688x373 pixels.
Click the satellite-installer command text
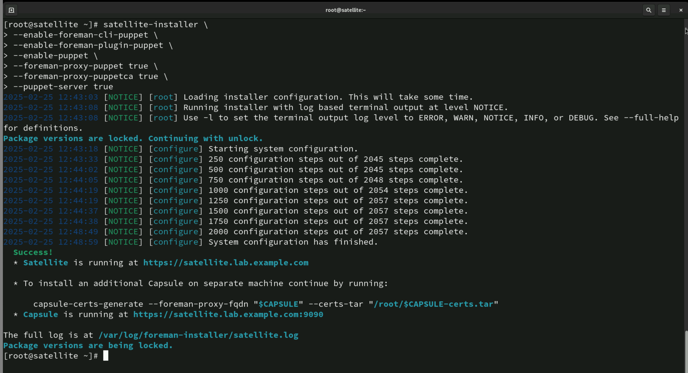[150, 25]
